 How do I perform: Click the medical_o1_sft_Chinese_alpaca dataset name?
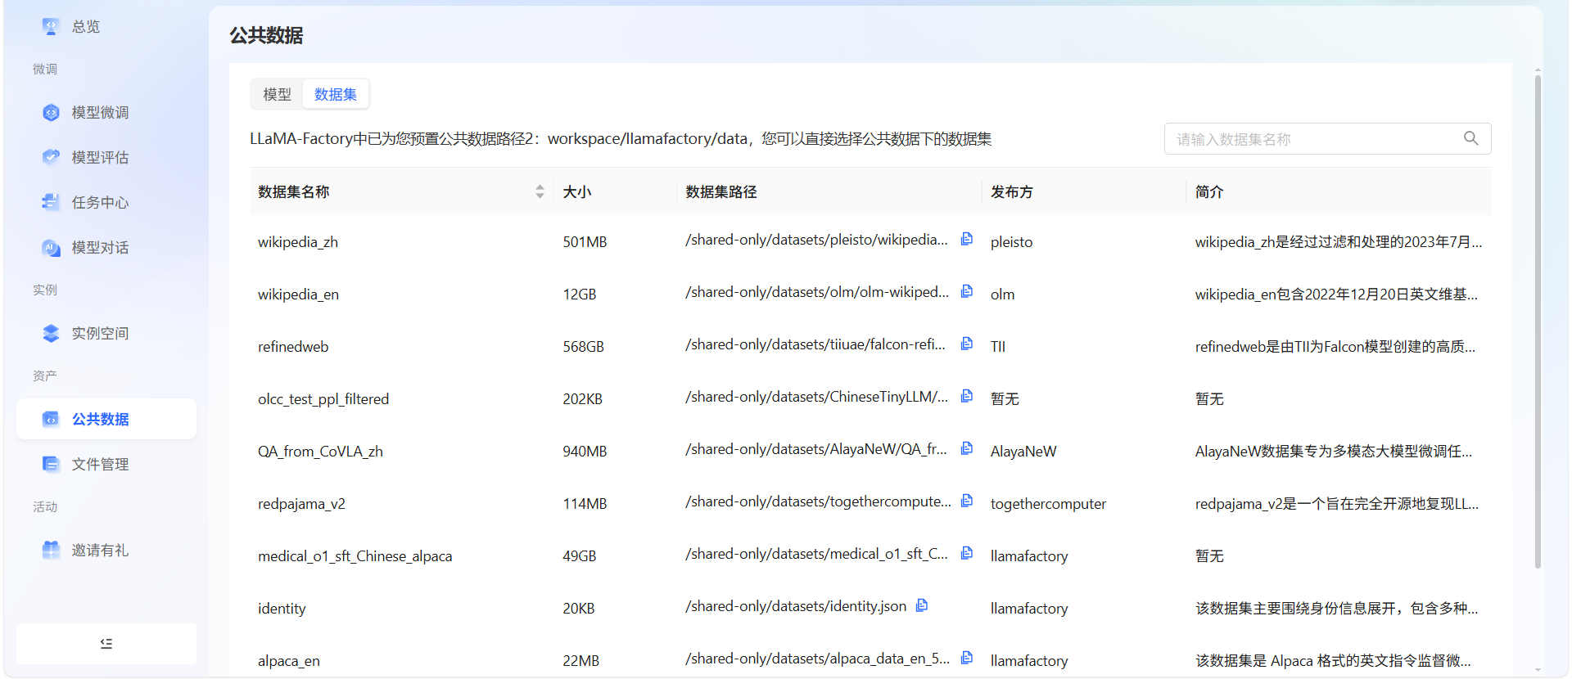coord(355,556)
